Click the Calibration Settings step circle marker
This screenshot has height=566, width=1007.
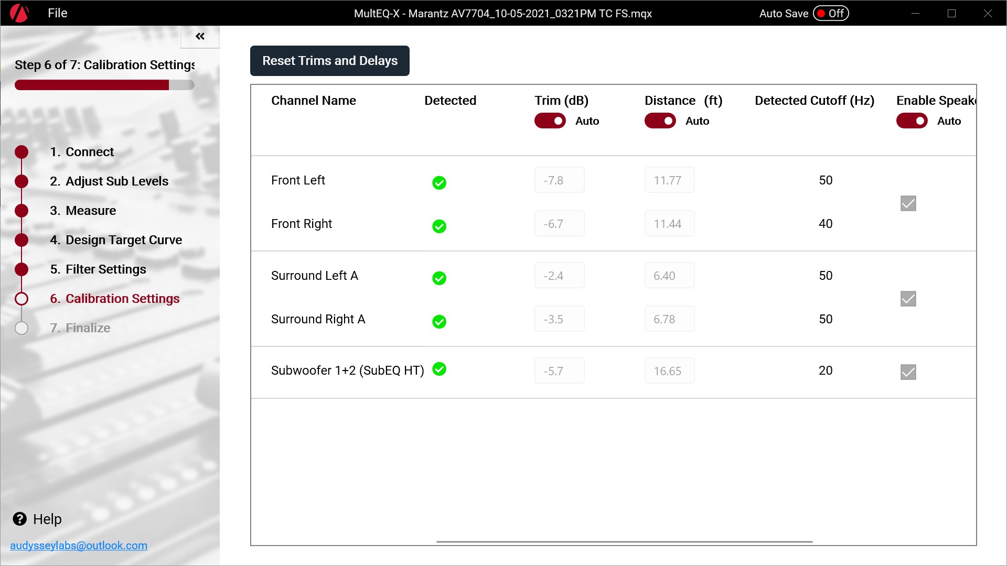tap(22, 299)
